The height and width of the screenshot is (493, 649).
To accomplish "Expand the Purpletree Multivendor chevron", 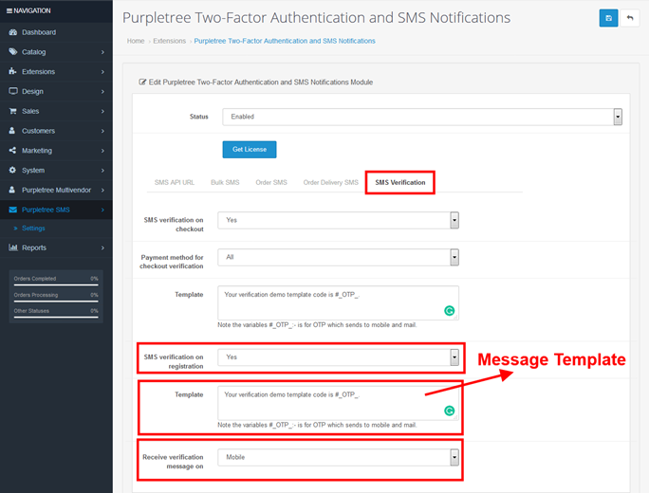I will (102, 190).
